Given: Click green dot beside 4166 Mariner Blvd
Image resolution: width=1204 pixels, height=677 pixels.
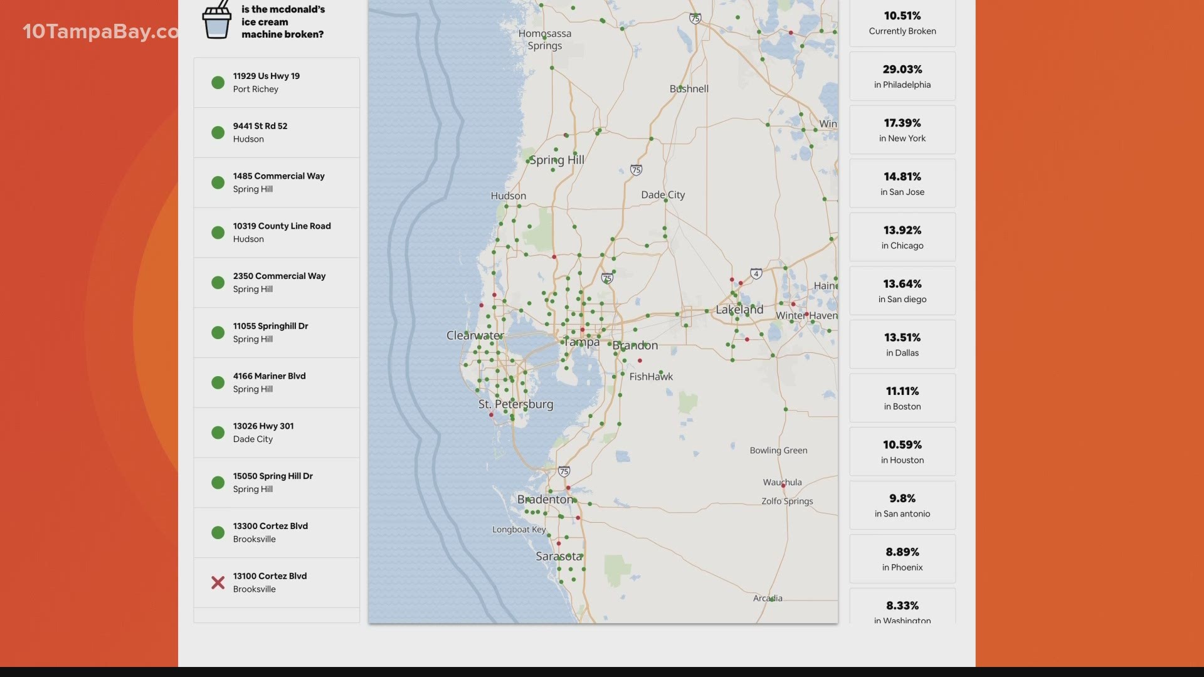Looking at the screenshot, I should [x=218, y=382].
